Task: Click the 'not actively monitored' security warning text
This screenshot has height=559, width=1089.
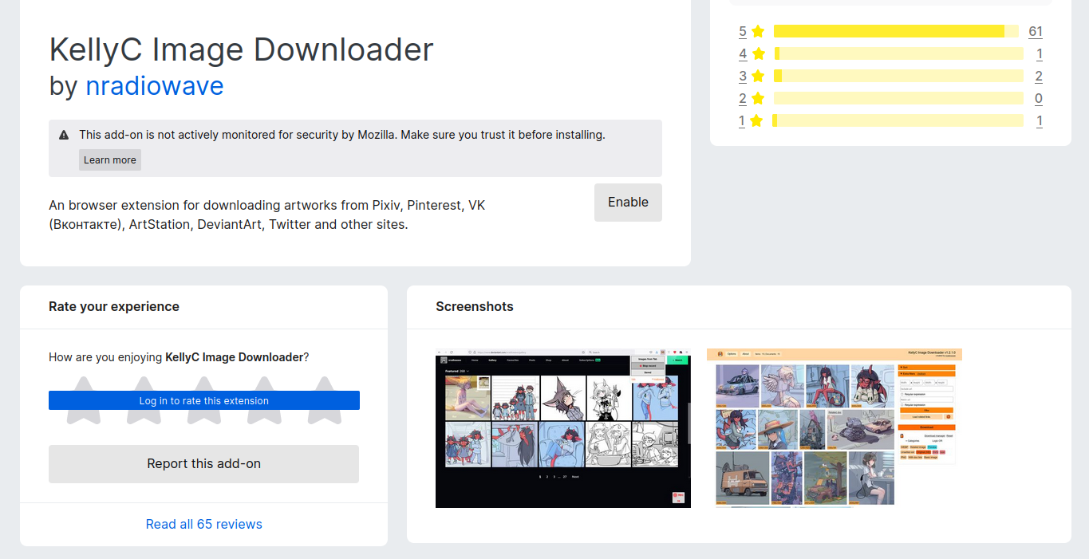Action: click(x=342, y=135)
